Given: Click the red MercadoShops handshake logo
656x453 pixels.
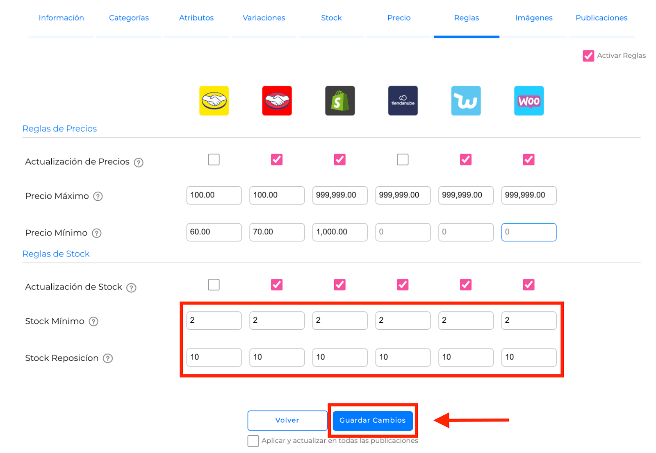Looking at the screenshot, I should pyautogui.click(x=277, y=101).
